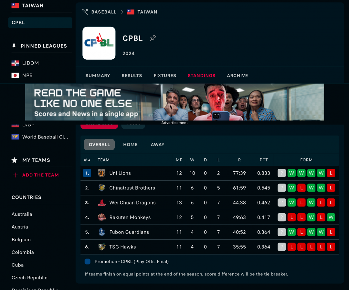Click the FORM column header

point(306,160)
